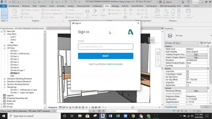
Task: Collapse the Views (all) tree node
Action: 1,31
